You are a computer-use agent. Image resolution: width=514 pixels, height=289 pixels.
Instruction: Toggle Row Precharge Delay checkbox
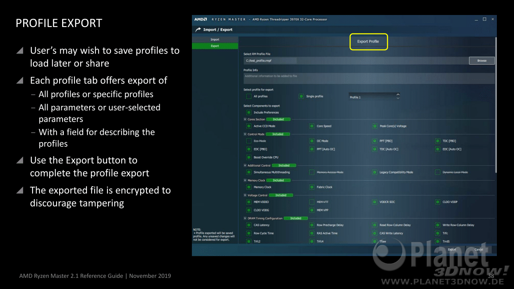pos(312,225)
